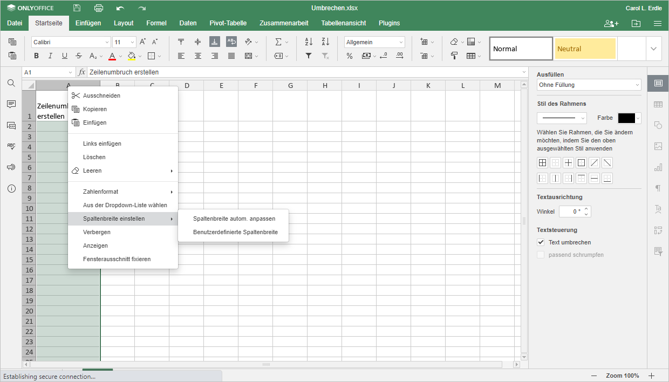Justify the cell text
The image size is (669, 382).
[231, 56]
